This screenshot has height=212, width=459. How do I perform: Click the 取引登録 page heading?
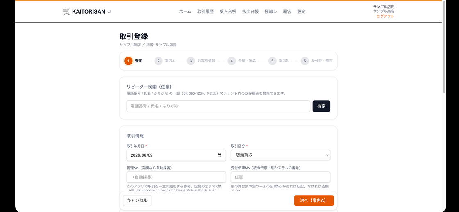pyautogui.click(x=134, y=36)
